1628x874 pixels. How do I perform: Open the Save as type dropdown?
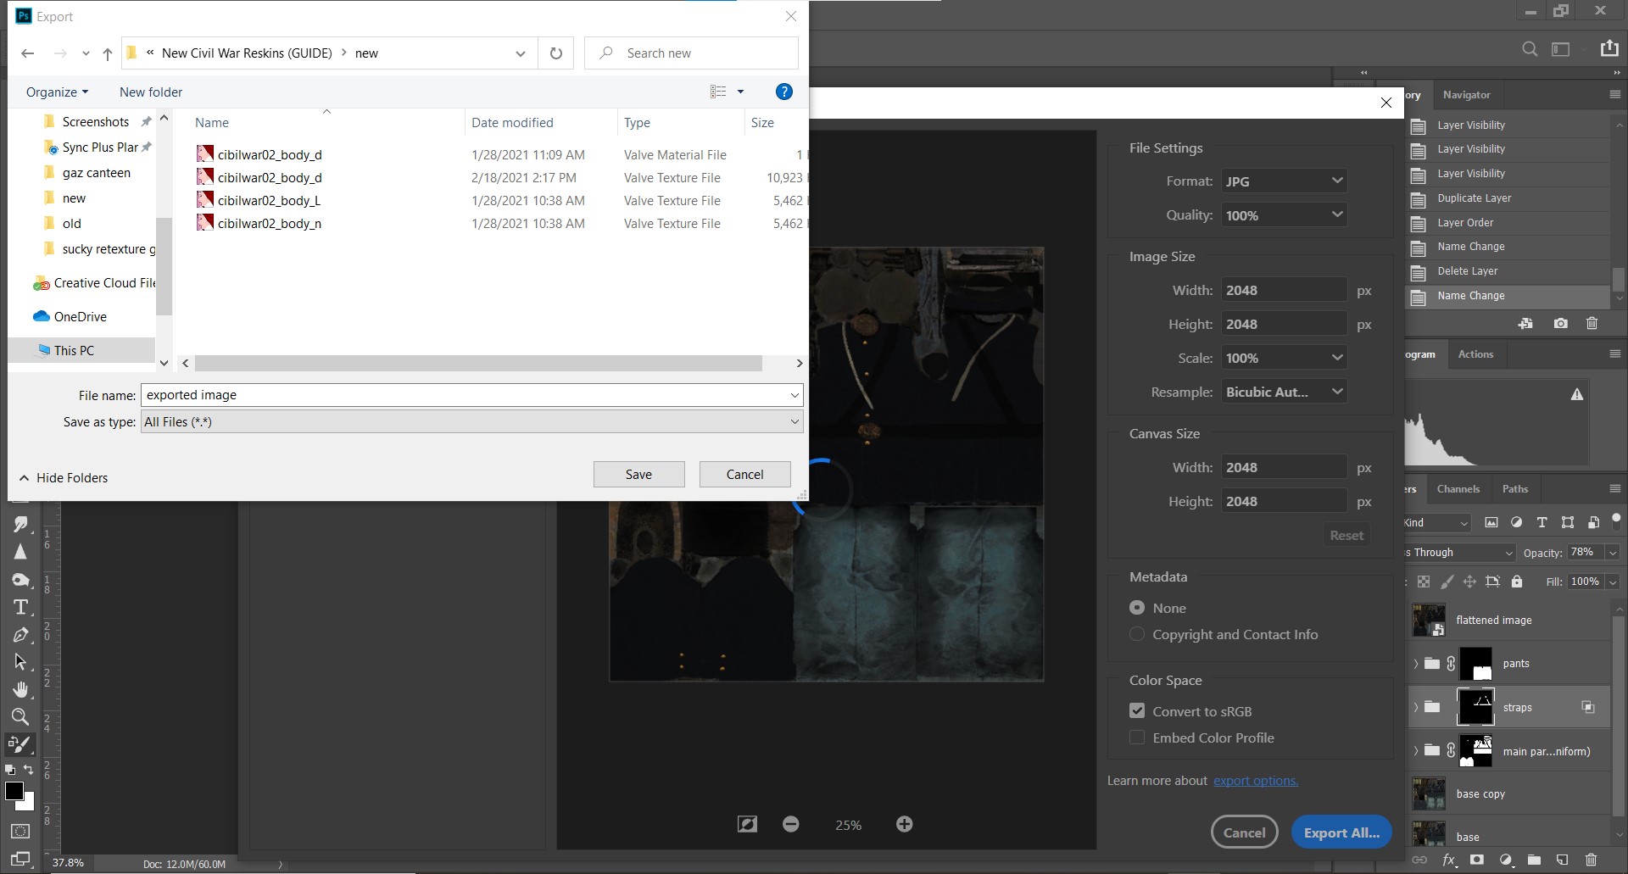pos(471,421)
